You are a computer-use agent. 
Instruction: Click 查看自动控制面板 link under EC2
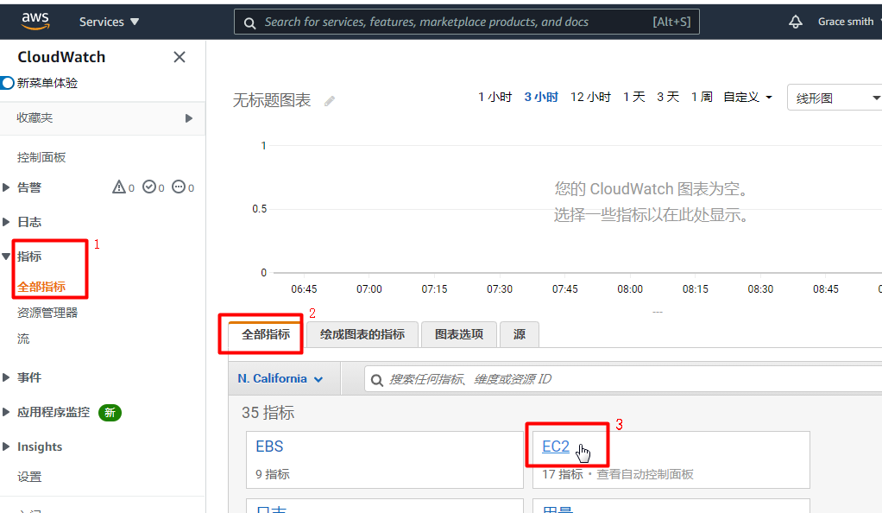[645, 474]
